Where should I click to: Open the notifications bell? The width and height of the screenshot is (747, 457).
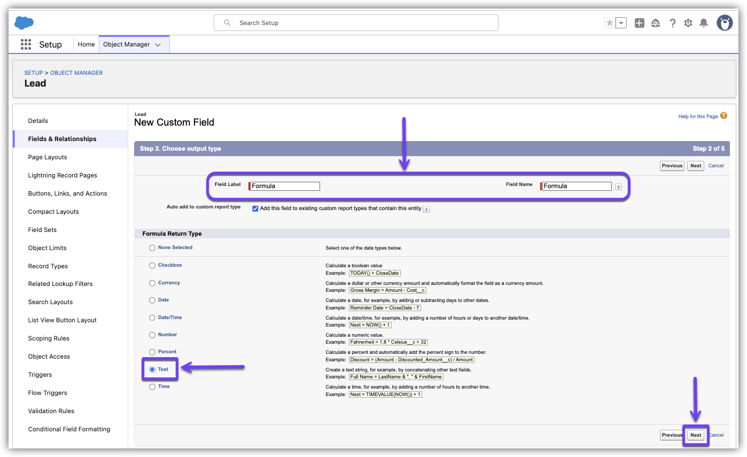coord(704,23)
